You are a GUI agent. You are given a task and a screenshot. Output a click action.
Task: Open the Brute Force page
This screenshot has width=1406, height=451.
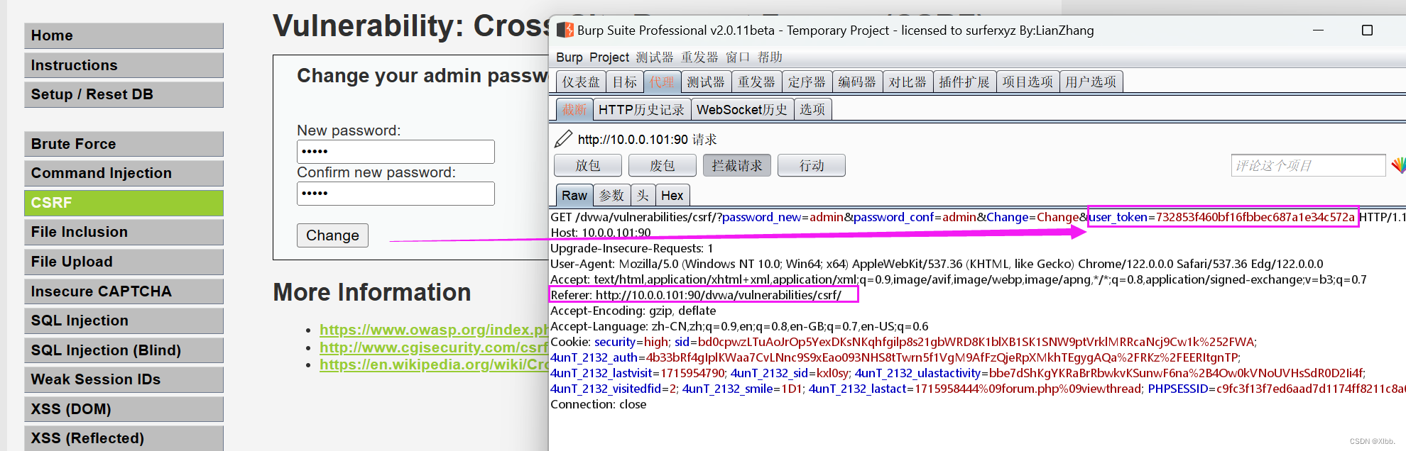click(x=124, y=144)
